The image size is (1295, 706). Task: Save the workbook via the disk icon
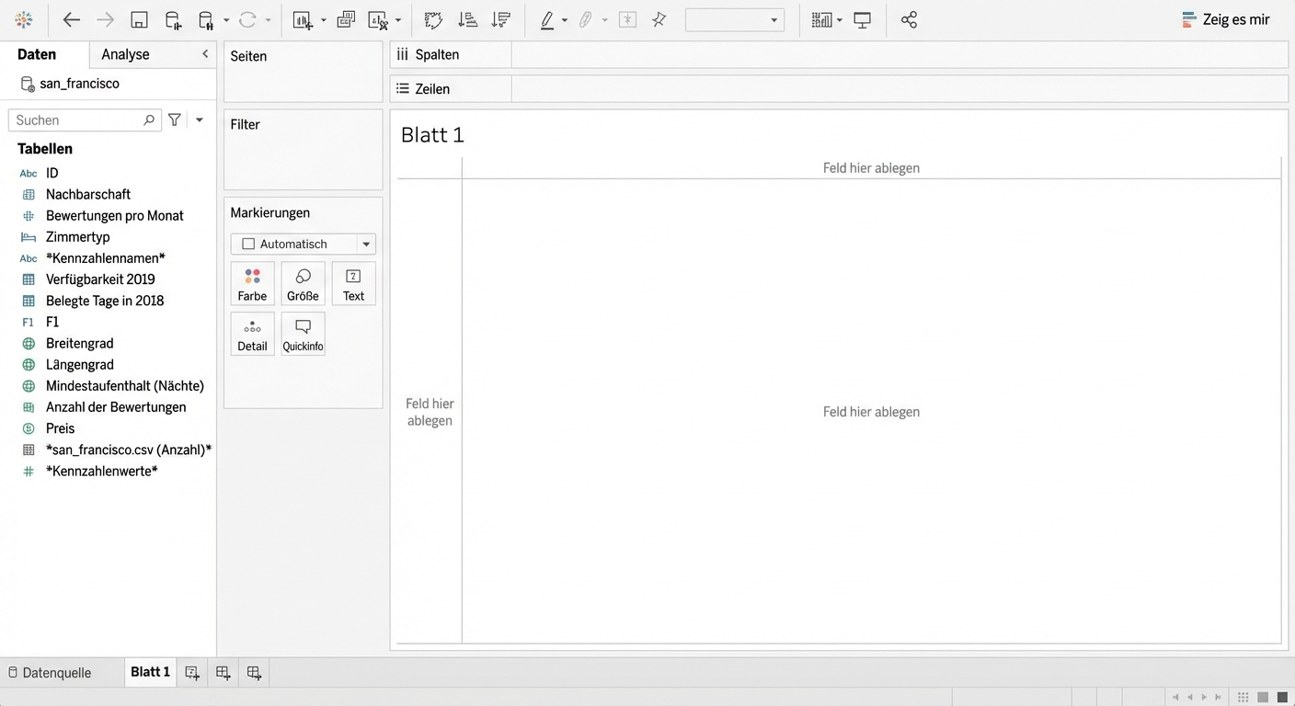pos(139,20)
